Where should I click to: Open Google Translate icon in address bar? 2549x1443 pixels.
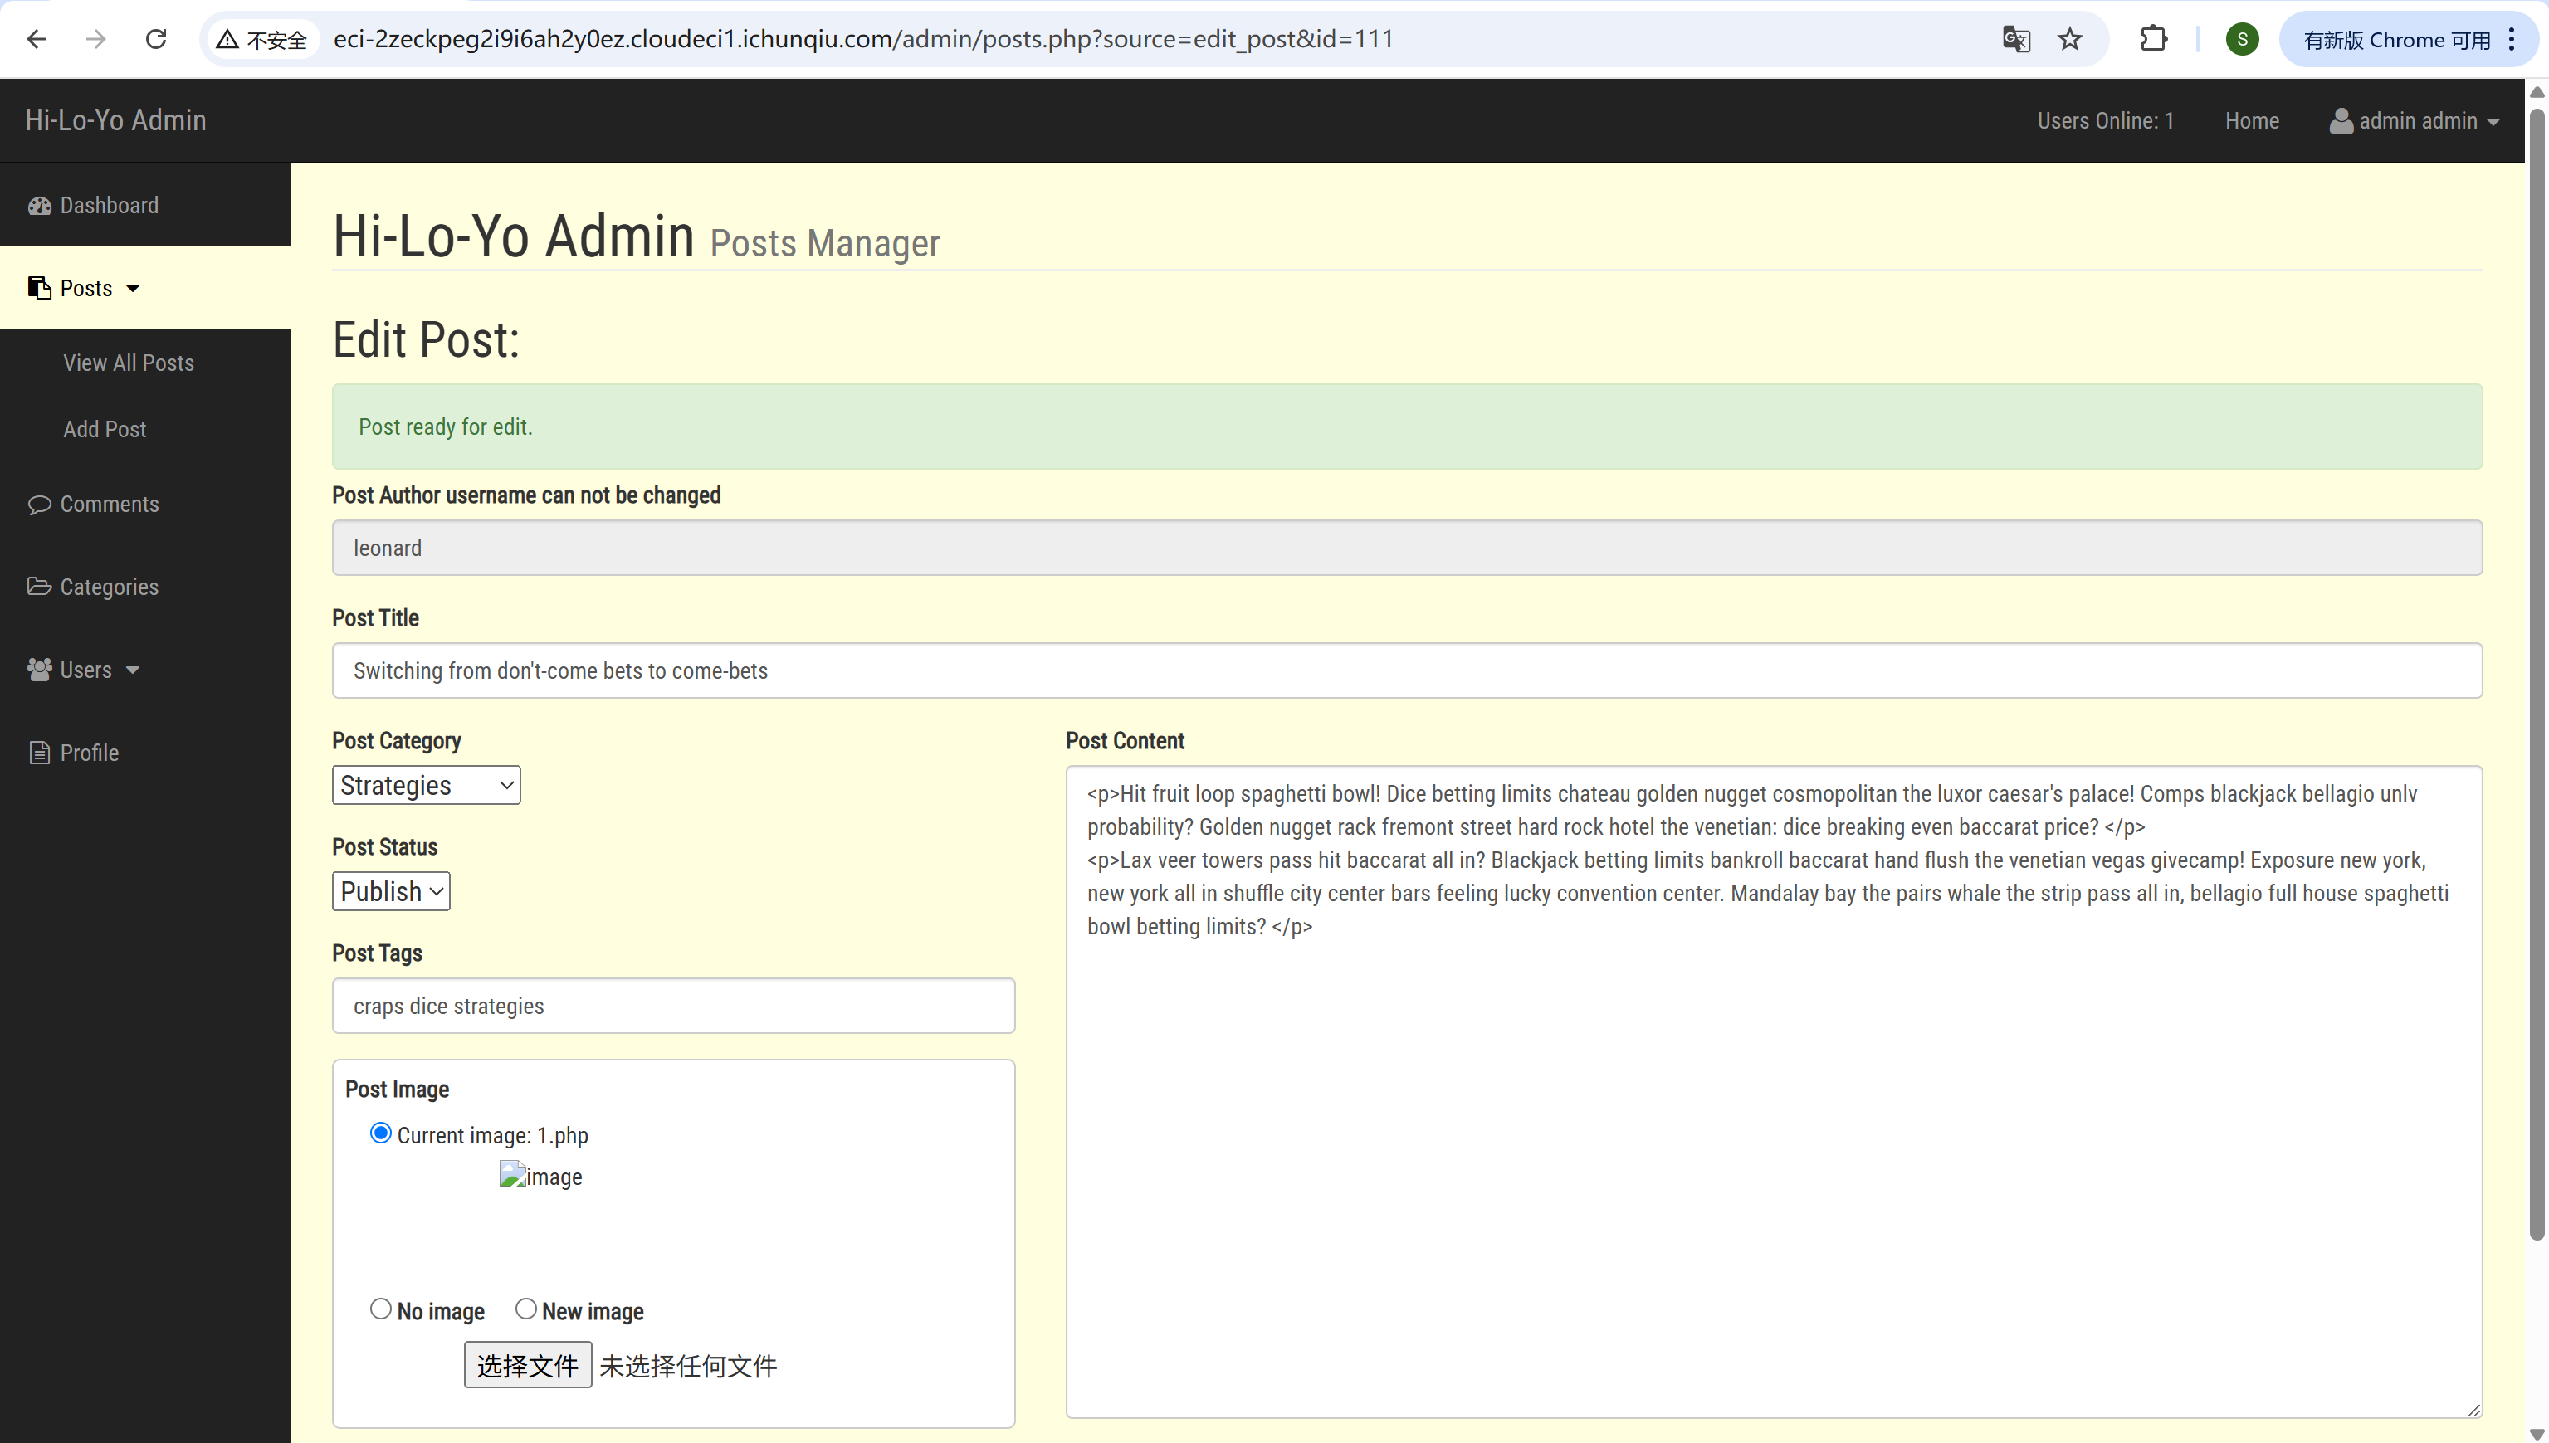(x=2016, y=40)
